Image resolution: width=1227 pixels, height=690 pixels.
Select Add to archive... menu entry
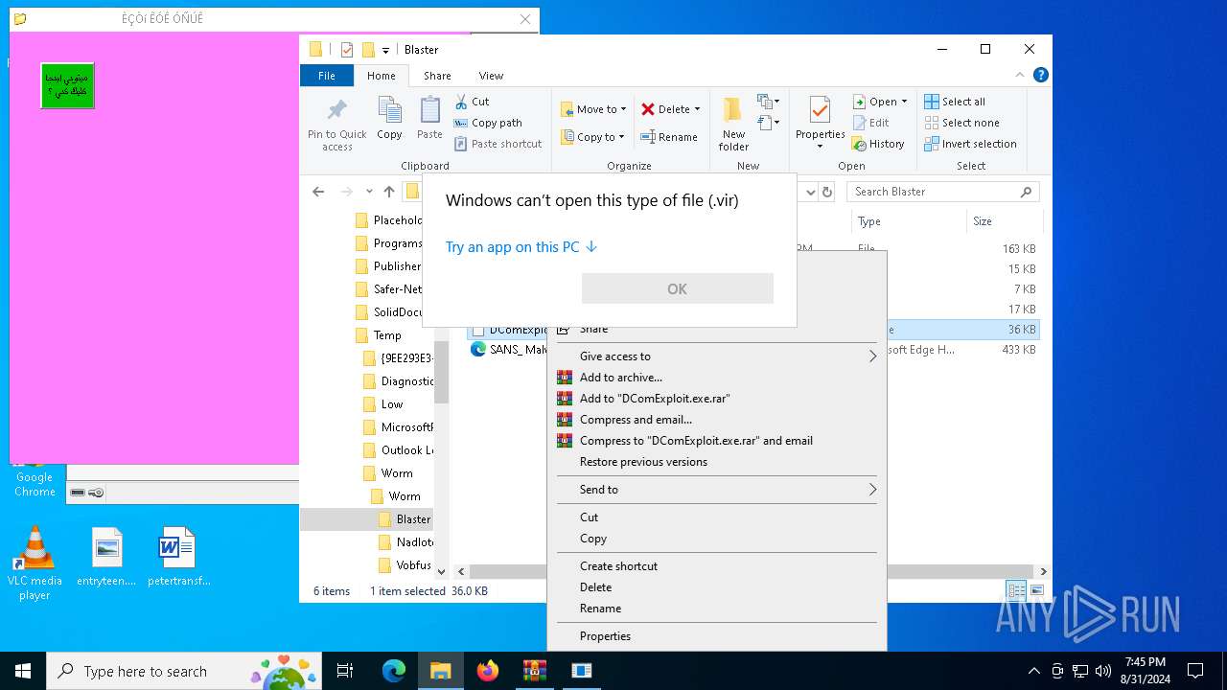tap(717, 378)
